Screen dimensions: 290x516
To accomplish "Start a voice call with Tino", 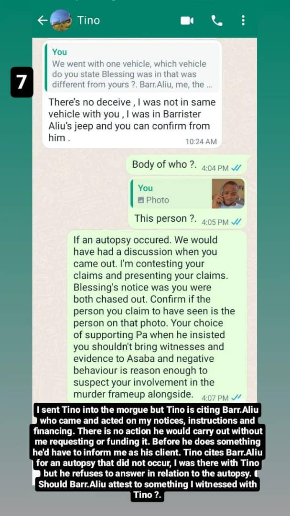I will point(216,21).
